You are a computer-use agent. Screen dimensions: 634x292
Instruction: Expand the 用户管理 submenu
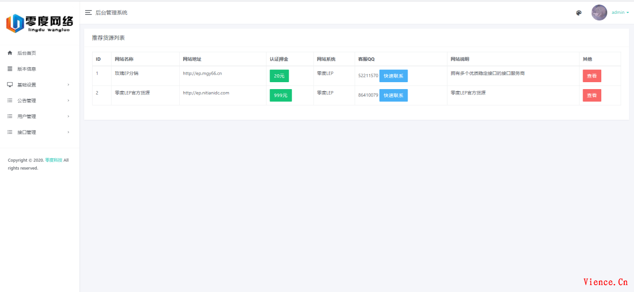(27, 116)
